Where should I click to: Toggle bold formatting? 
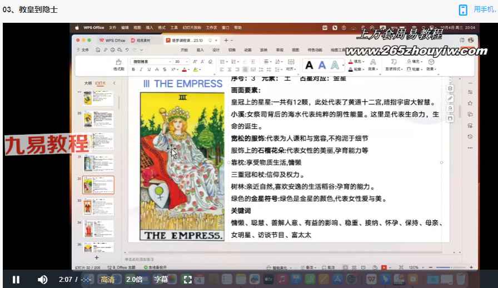click(133, 69)
